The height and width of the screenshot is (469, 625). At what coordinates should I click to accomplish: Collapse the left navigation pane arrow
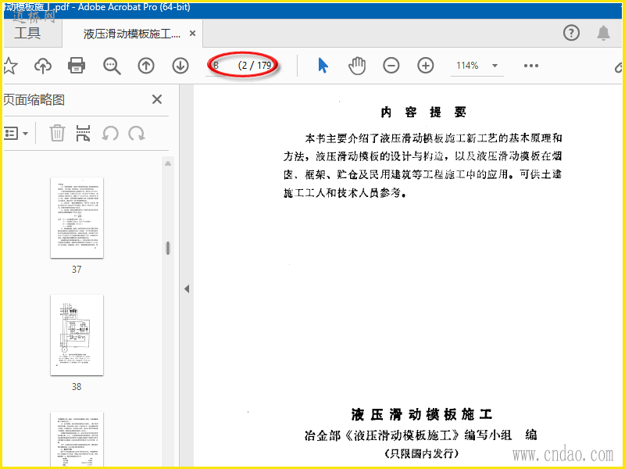(x=187, y=288)
